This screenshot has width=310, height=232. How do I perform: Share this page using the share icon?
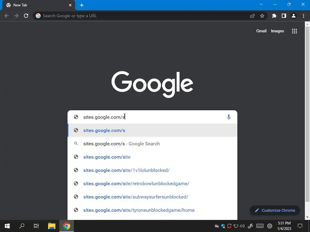(252, 16)
